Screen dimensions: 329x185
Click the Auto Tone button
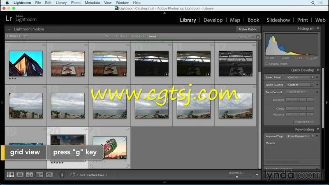(296, 92)
